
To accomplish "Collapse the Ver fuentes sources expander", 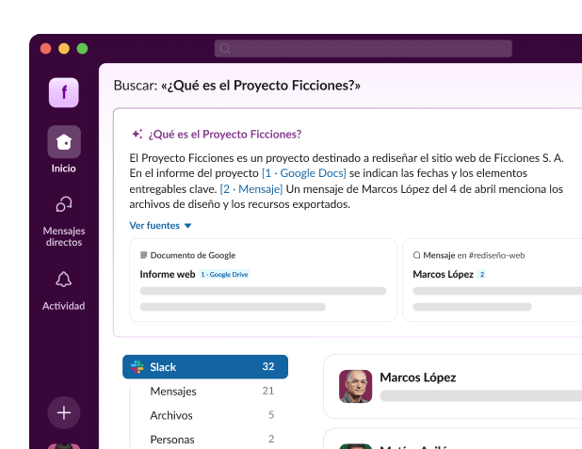I will click(x=160, y=226).
